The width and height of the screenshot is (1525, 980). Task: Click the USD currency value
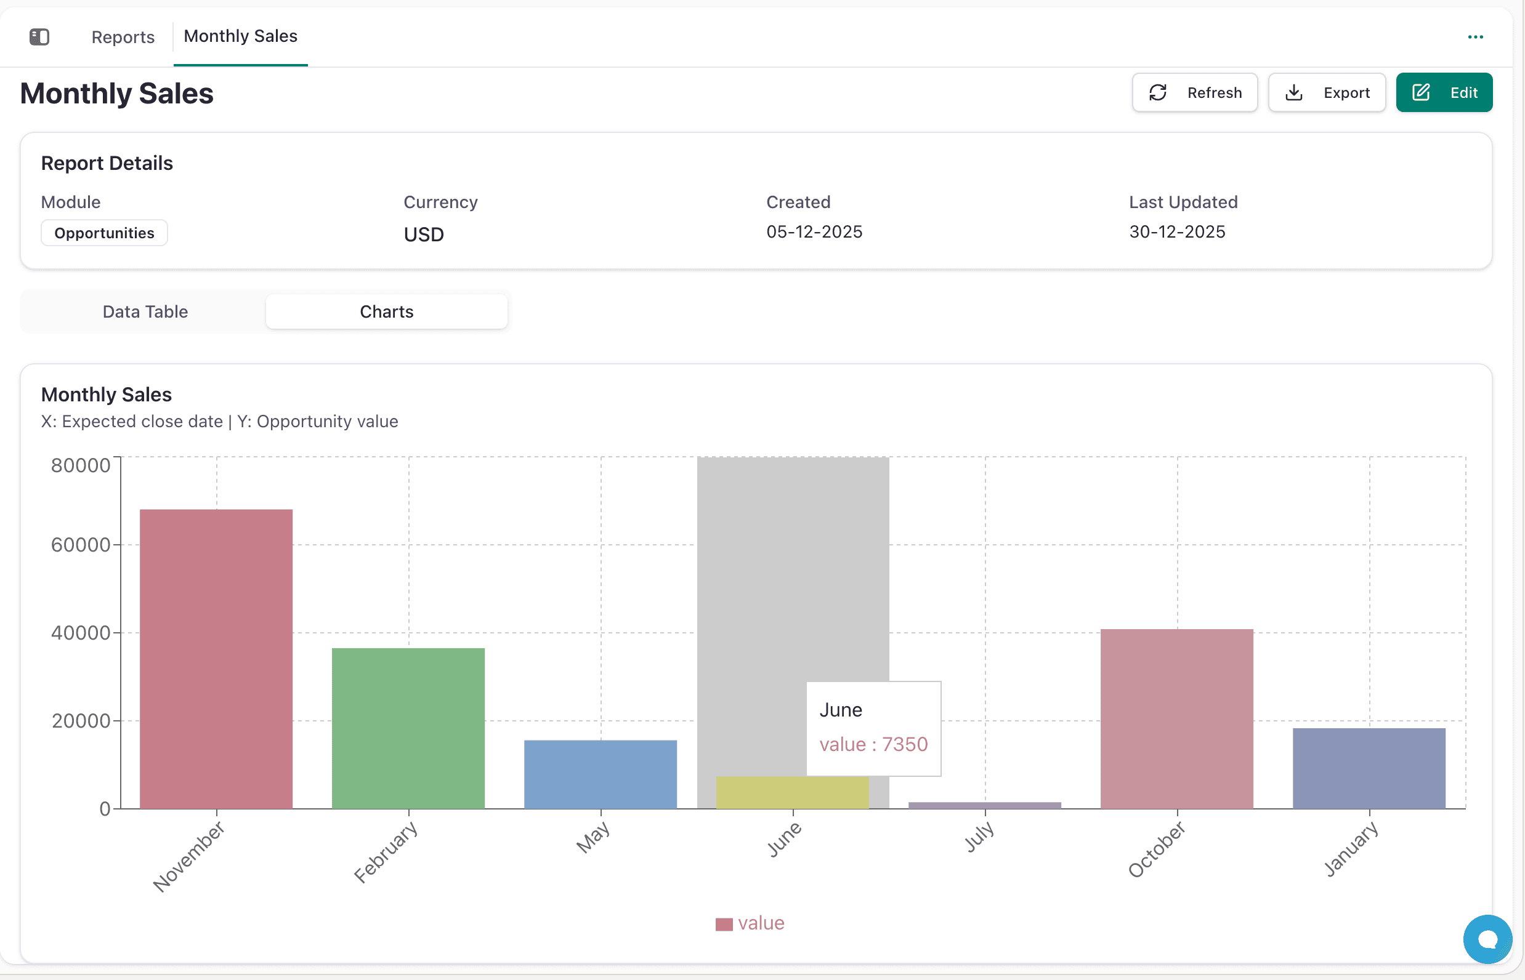pyautogui.click(x=423, y=235)
